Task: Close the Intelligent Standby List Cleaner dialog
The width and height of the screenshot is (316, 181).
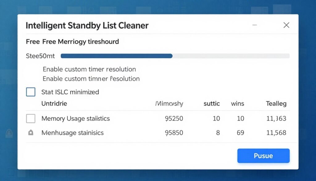Action: (286, 25)
